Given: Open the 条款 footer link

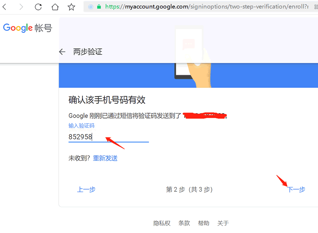Looking at the screenshot, I should (184, 223).
